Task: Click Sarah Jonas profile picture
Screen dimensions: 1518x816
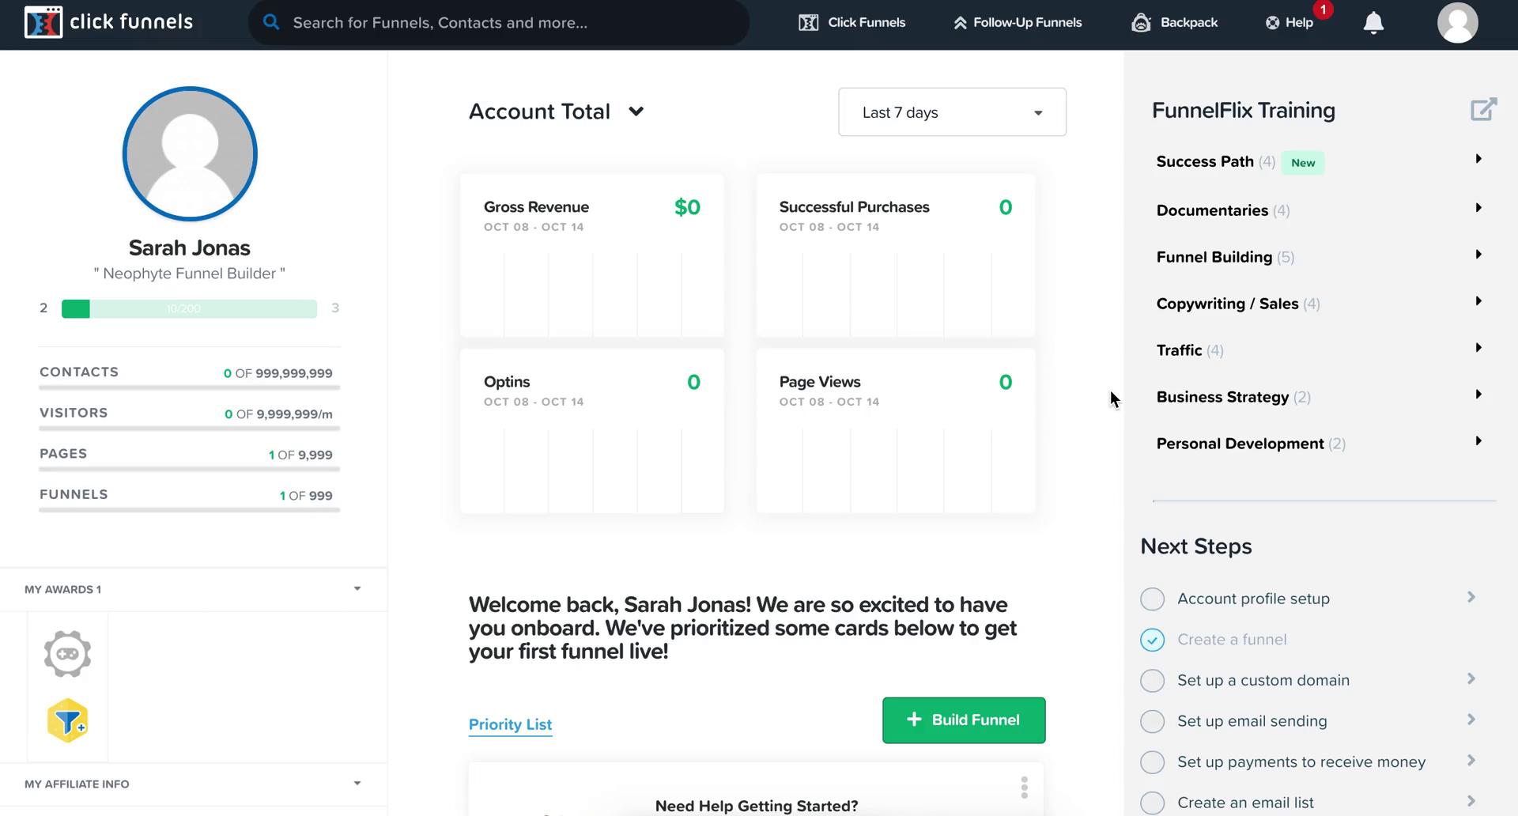Action: pos(190,153)
